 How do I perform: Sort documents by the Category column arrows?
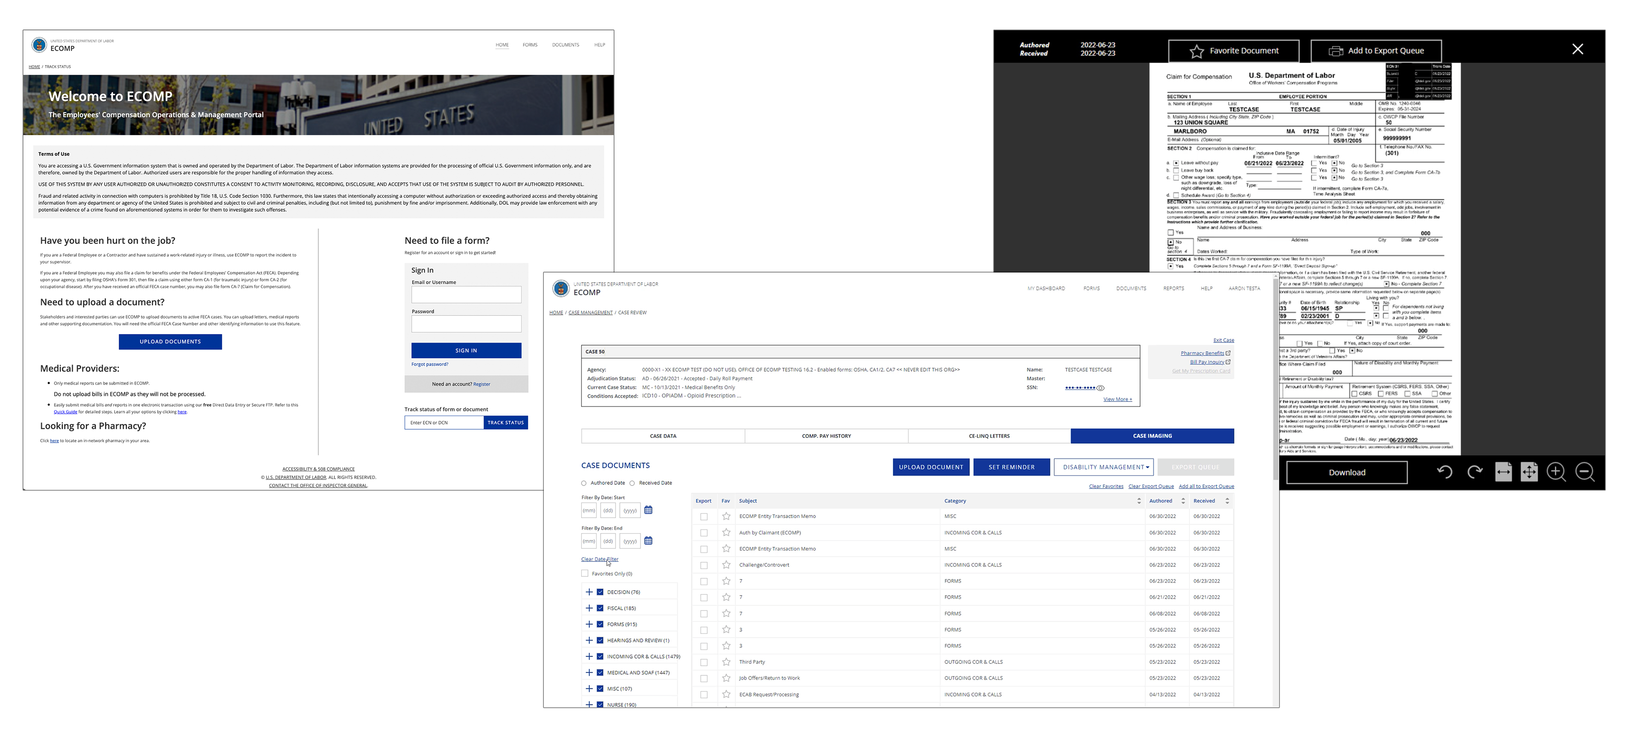[x=1139, y=501]
